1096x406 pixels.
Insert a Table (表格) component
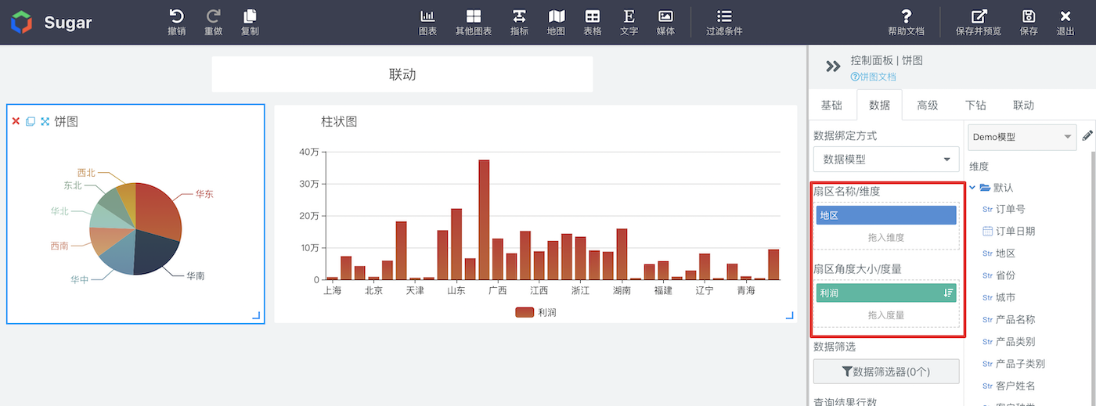[593, 22]
